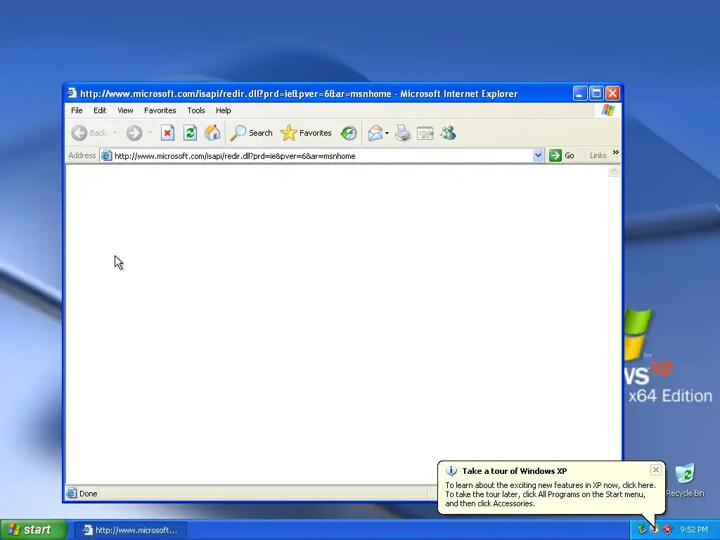Click the tour balloon message text
720x540 pixels.
551,494
